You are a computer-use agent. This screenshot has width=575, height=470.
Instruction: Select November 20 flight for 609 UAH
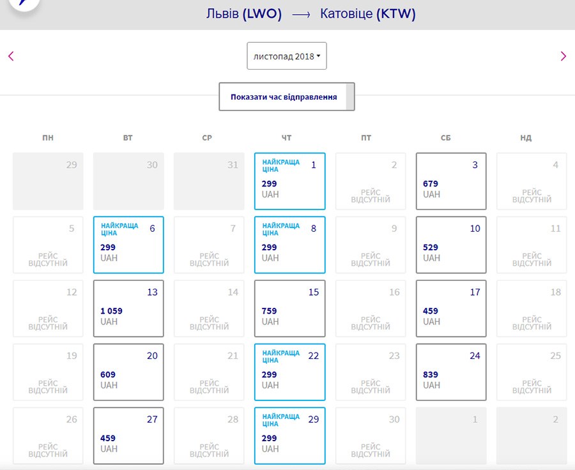pyautogui.click(x=128, y=372)
